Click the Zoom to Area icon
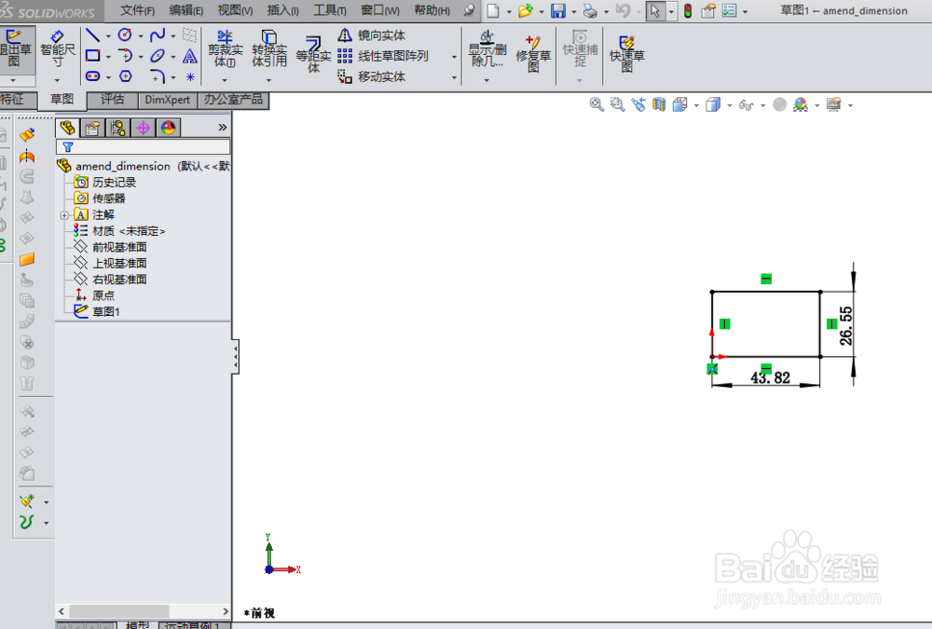This screenshot has width=932, height=629. 618,104
